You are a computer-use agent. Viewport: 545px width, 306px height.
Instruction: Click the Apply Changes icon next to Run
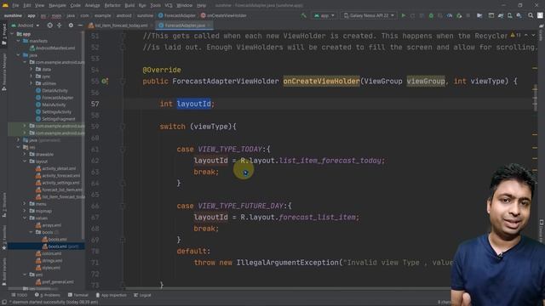point(412,15)
